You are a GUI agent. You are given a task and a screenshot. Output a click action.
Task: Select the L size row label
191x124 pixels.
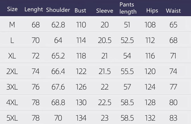pos(12,41)
